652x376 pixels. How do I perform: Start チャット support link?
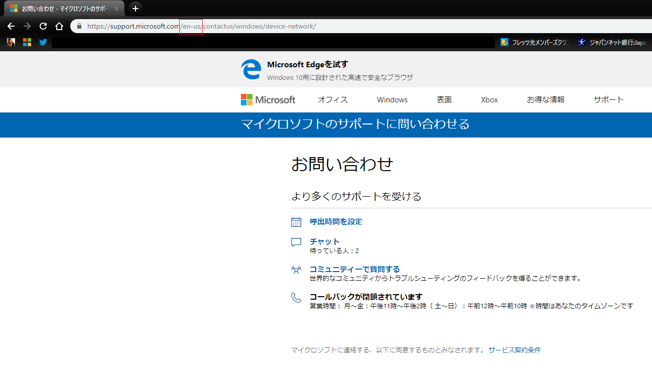325,241
